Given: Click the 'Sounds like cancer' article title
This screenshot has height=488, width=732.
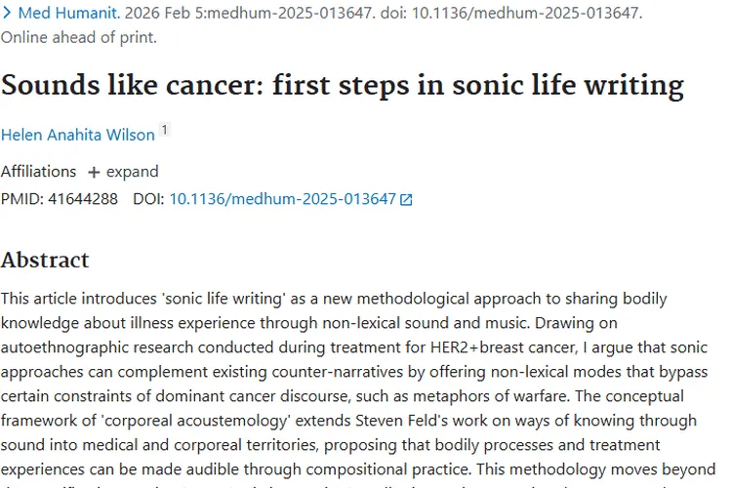Looking at the screenshot, I should (343, 85).
